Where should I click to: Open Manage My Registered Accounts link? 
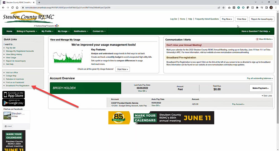[x=20, y=51]
